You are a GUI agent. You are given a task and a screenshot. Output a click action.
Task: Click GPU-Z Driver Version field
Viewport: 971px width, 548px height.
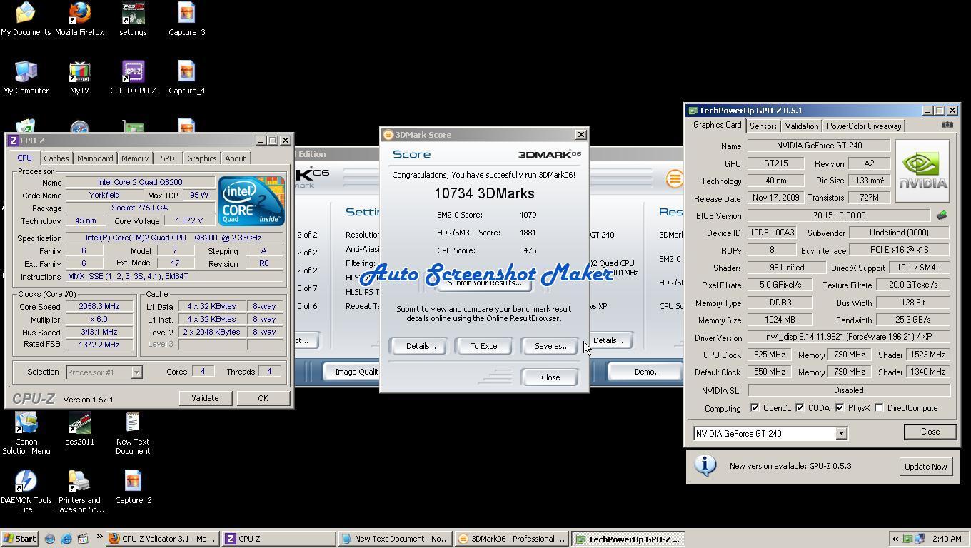(848, 337)
